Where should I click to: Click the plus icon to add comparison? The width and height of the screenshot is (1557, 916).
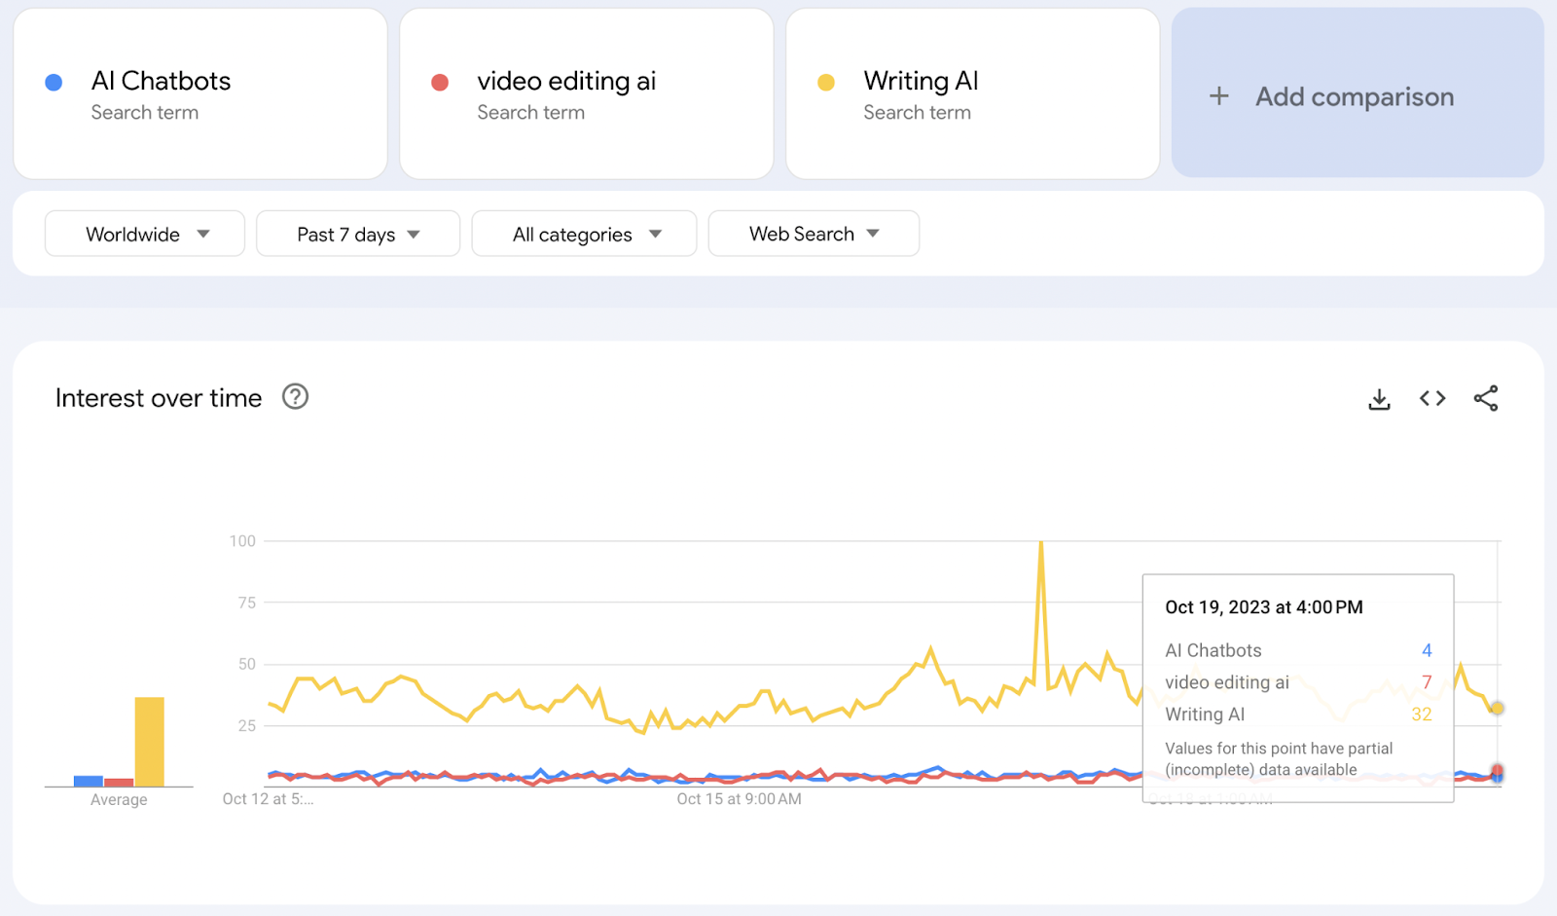(1218, 96)
